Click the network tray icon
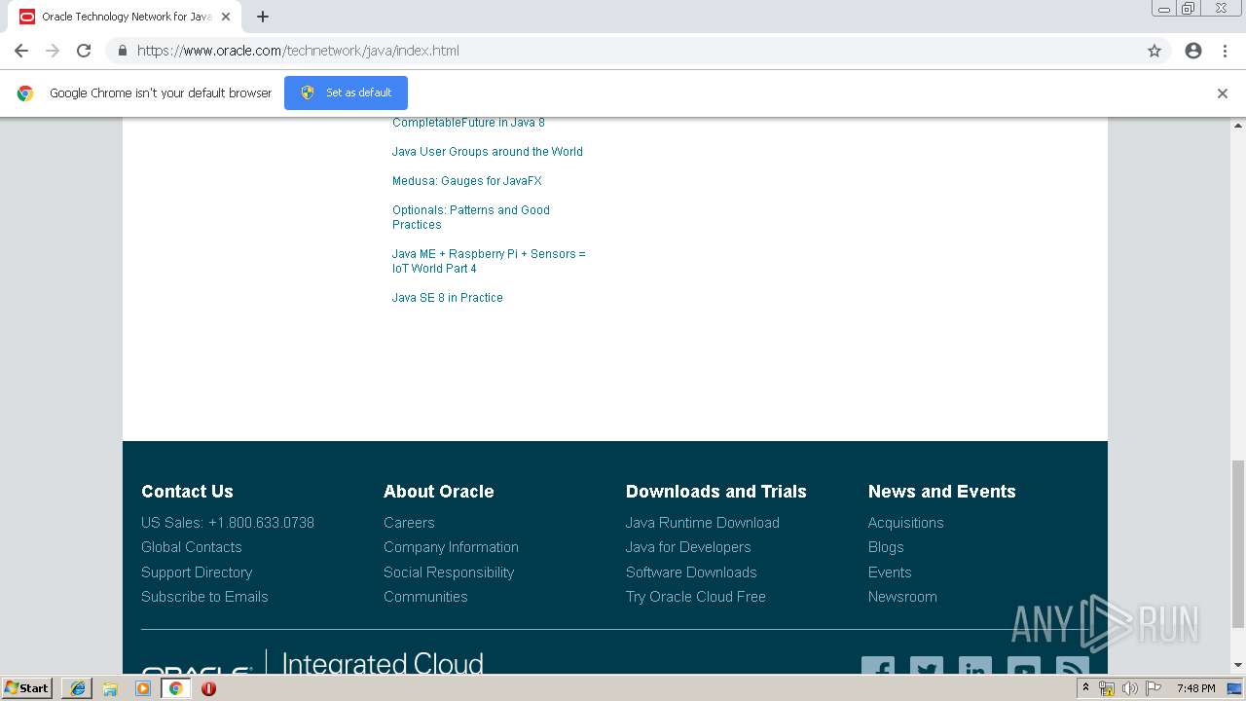Image resolution: width=1246 pixels, height=701 pixels. 1107,688
